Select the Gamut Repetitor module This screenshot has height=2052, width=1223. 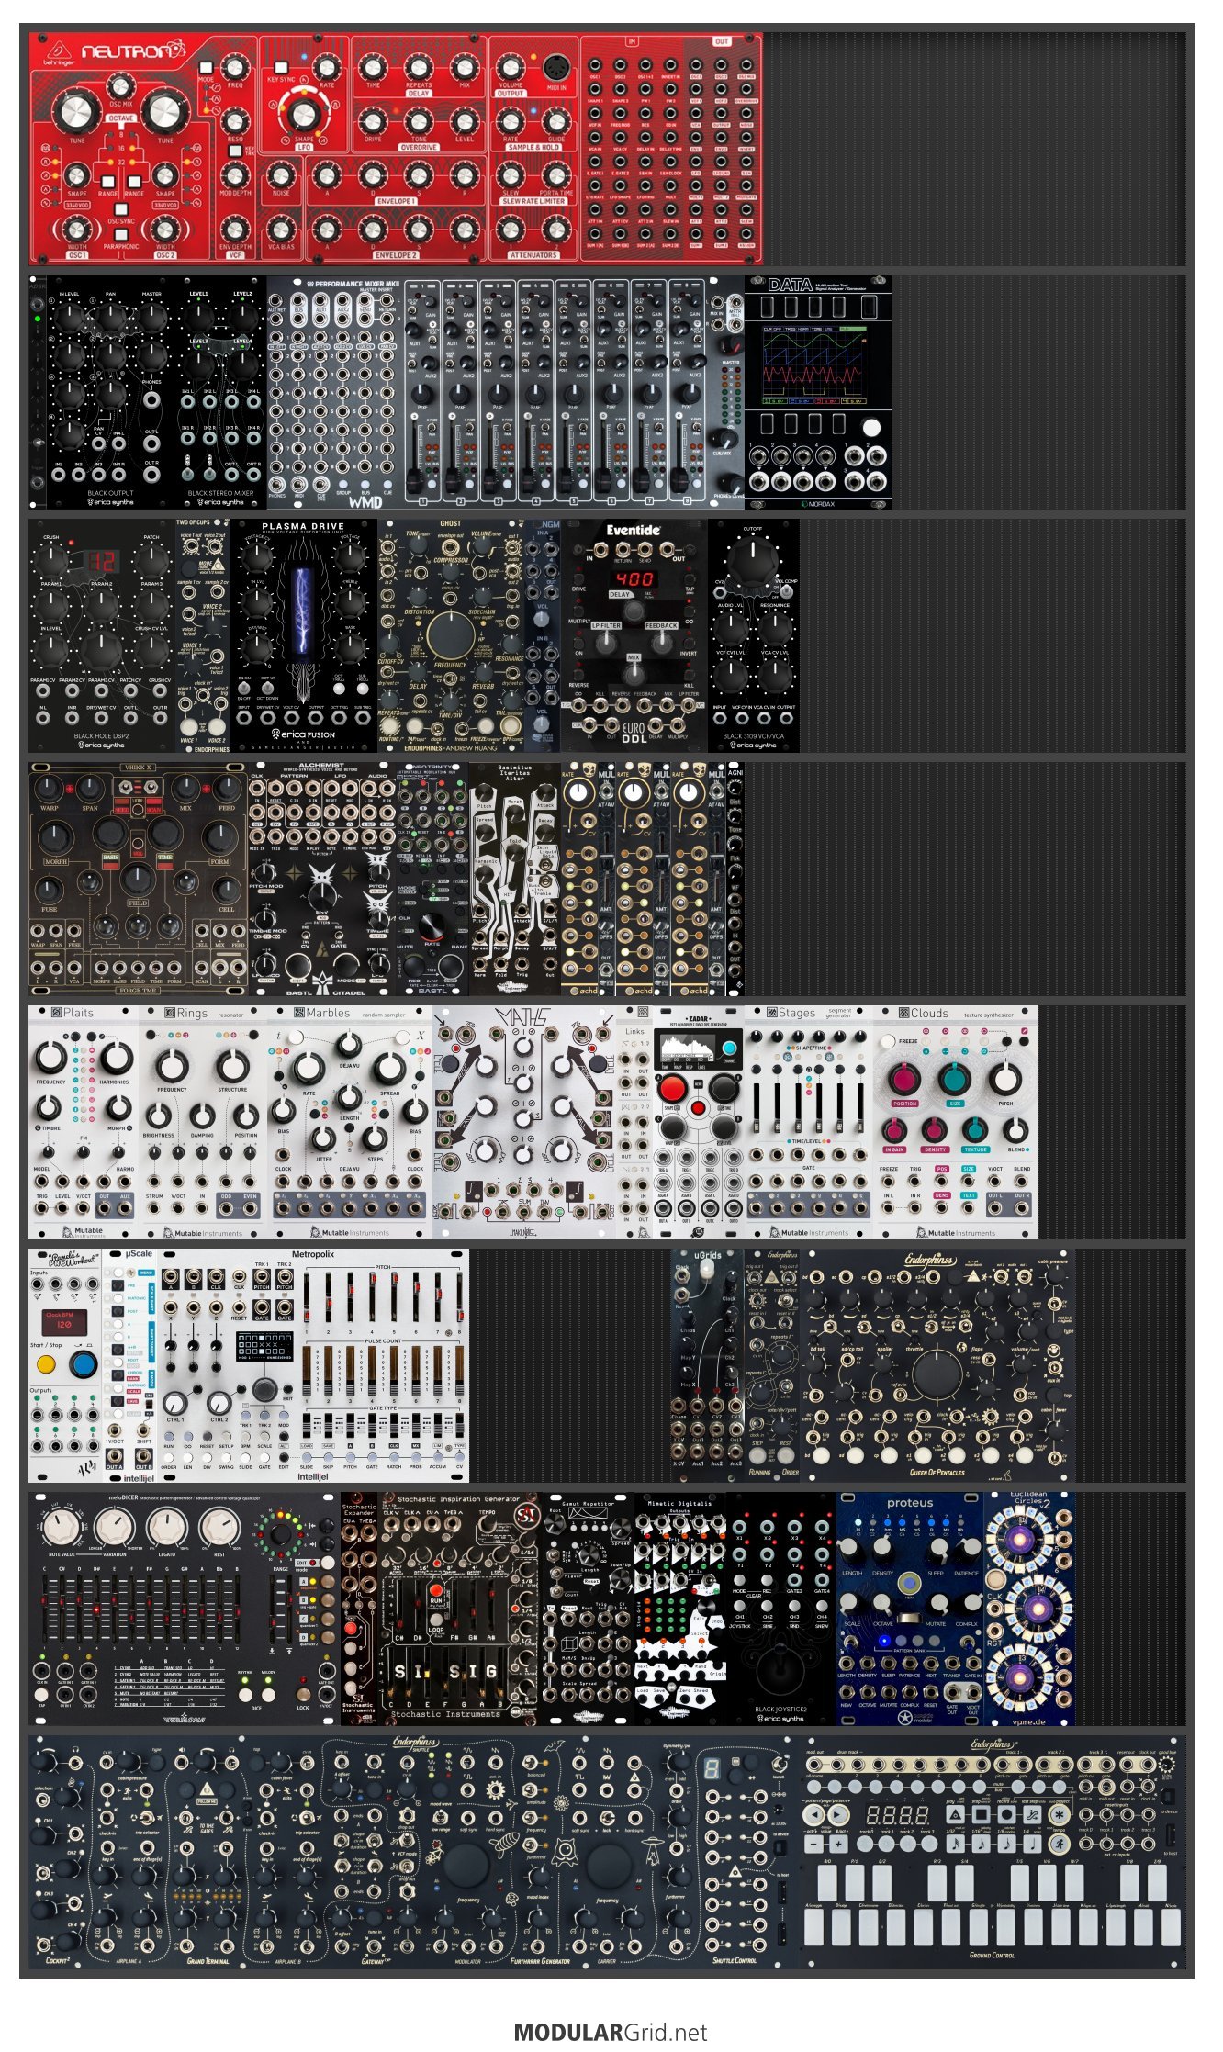pyautogui.click(x=589, y=1608)
